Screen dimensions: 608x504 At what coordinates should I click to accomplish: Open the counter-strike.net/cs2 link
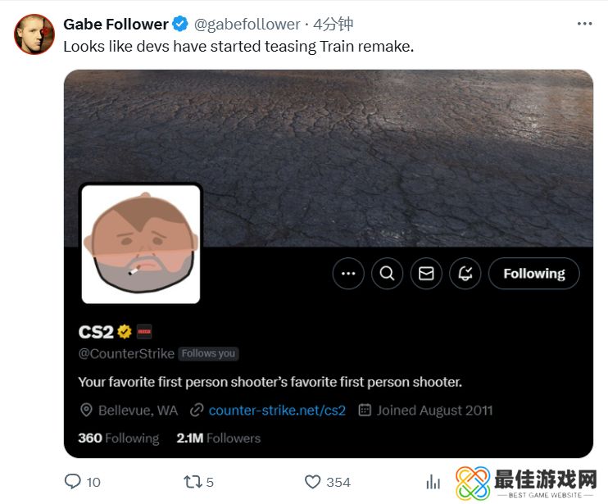pyautogui.click(x=277, y=410)
